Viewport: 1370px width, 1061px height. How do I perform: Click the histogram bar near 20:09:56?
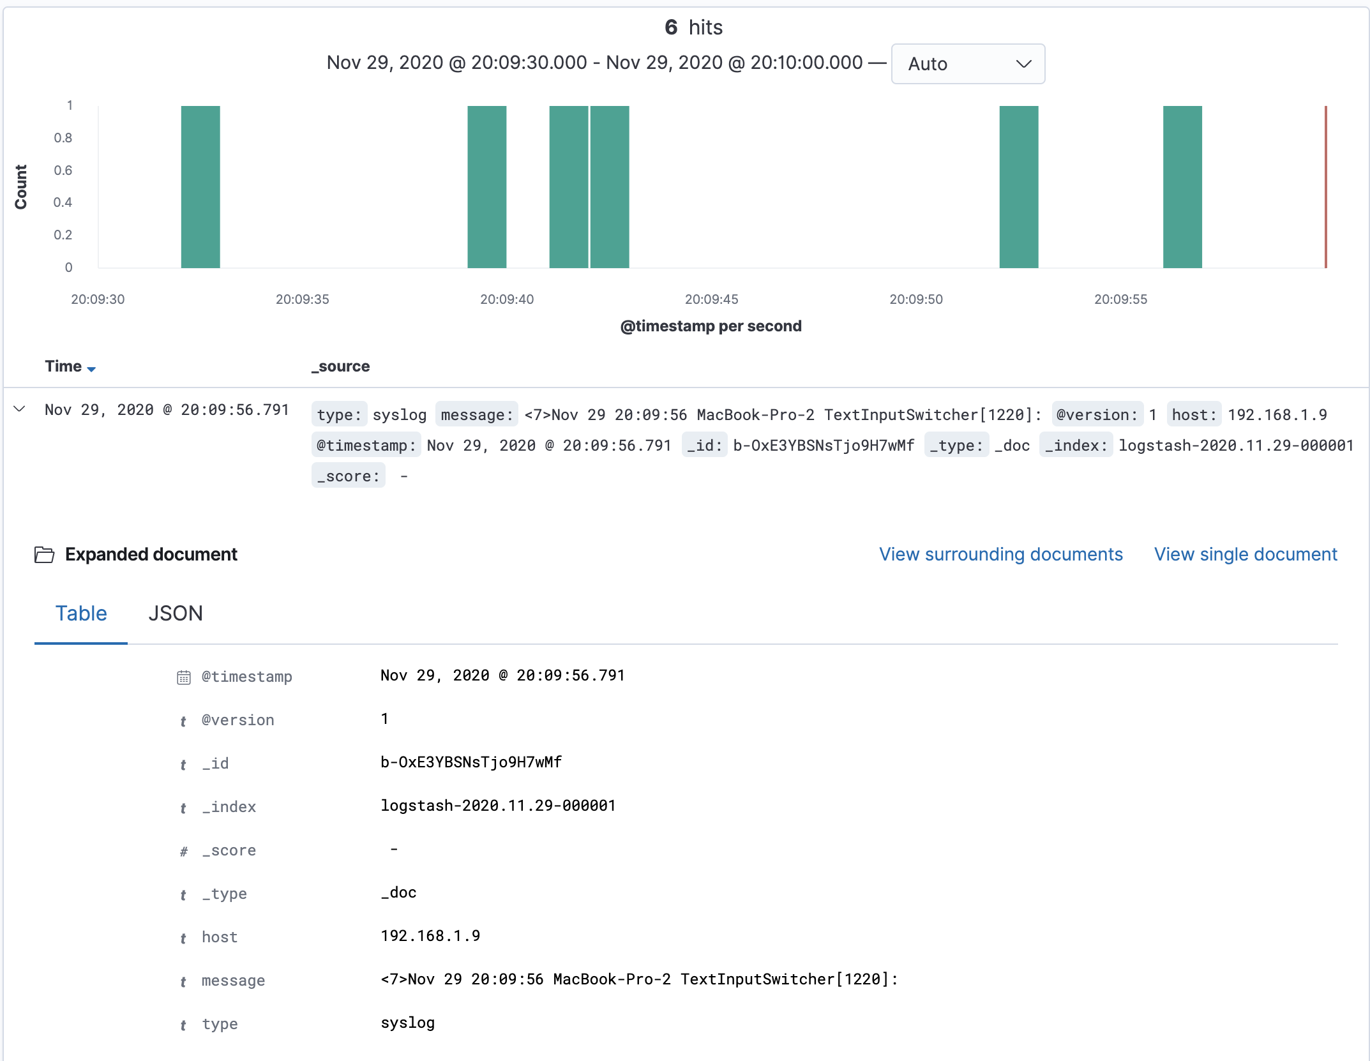(x=1182, y=186)
